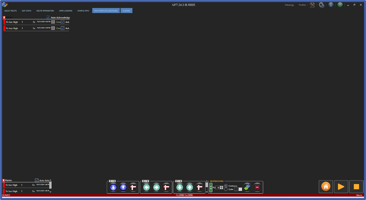366x200 pixels.
Task: Toggle Ack checkbox for Fz too High alarm
Action: [63, 22]
